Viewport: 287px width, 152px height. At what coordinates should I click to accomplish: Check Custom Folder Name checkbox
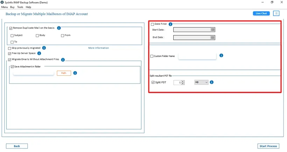[152, 56]
